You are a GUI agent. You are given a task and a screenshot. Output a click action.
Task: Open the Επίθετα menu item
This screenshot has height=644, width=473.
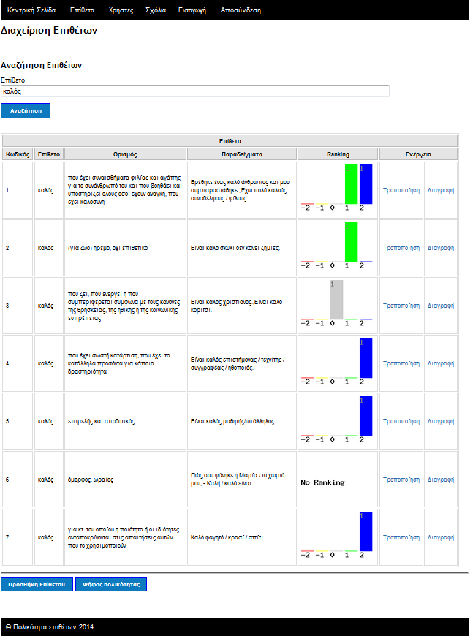[82, 10]
